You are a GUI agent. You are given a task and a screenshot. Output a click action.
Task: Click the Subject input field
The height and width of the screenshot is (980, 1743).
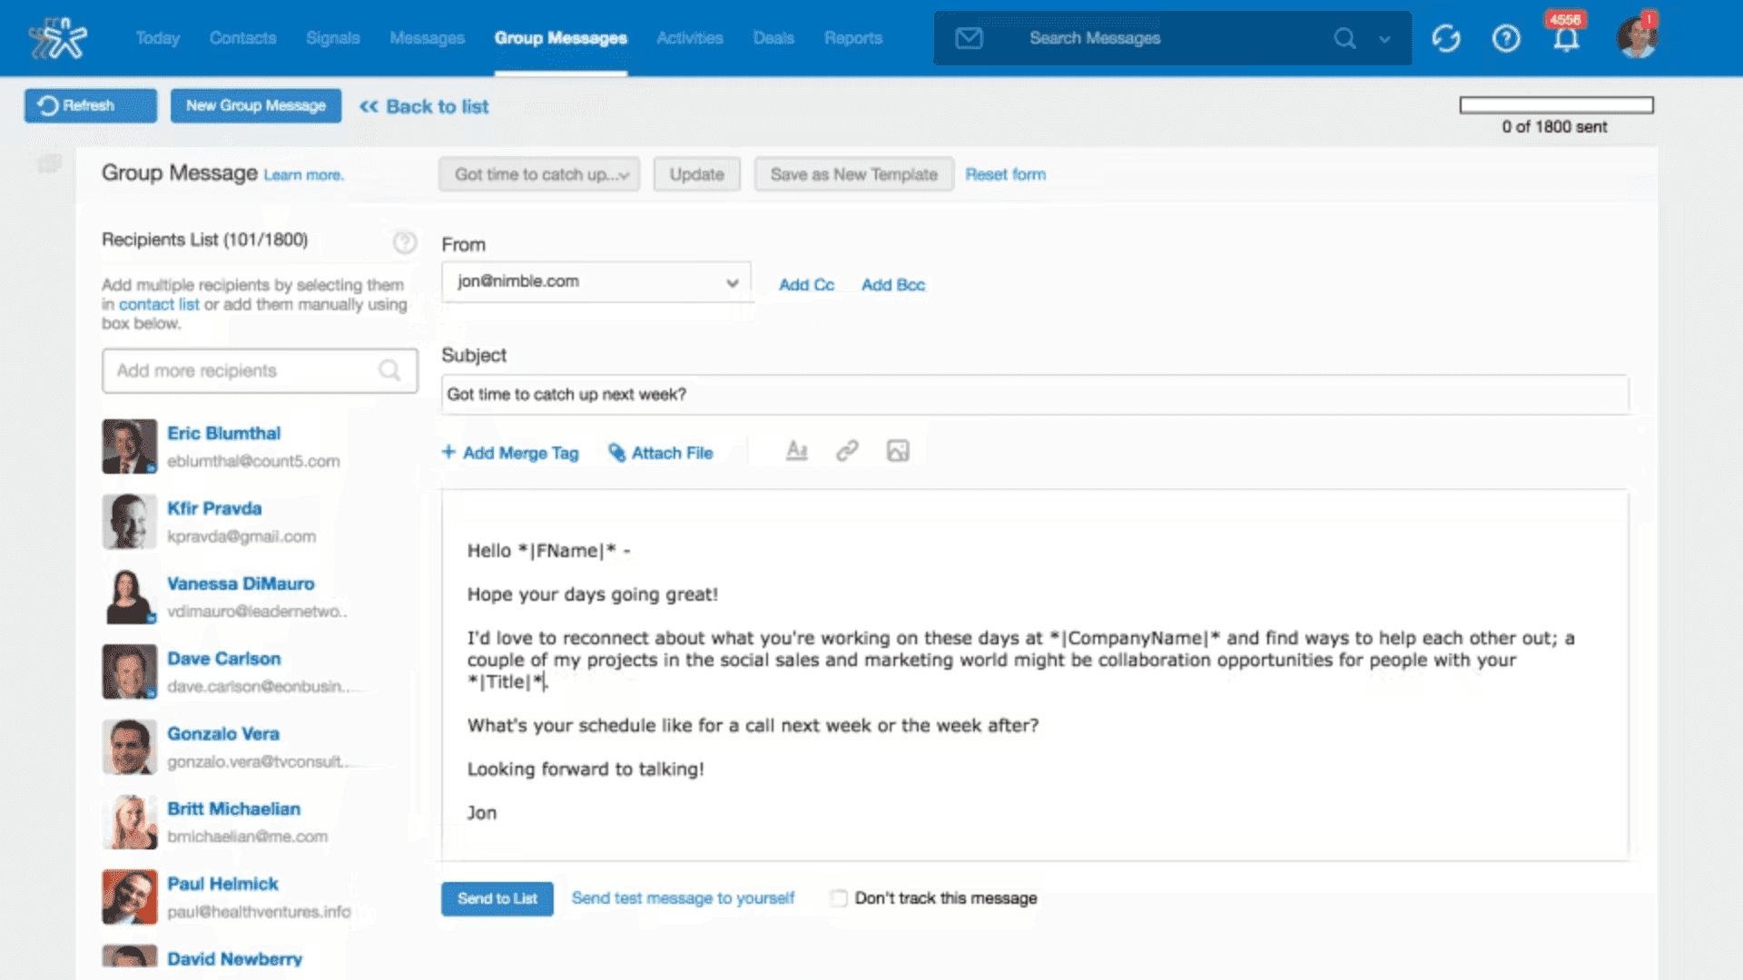pos(1035,395)
